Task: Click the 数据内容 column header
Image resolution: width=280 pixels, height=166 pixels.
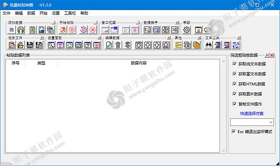Action: tap(139, 63)
